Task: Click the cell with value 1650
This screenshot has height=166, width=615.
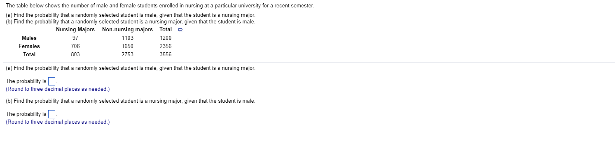Action: click(127, 46)
